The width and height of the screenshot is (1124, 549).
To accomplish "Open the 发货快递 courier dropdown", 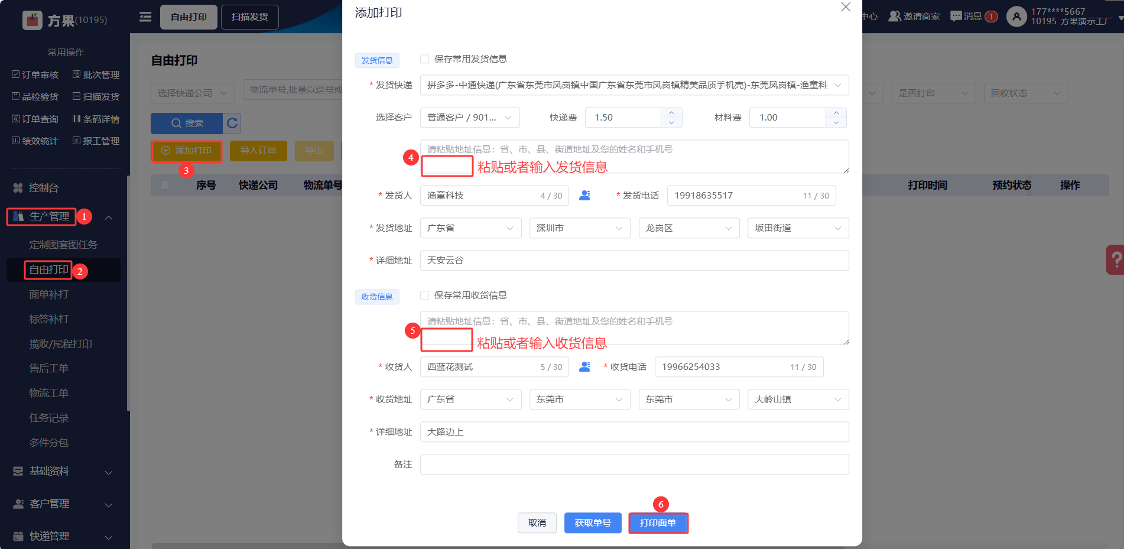I will [634, 85].
